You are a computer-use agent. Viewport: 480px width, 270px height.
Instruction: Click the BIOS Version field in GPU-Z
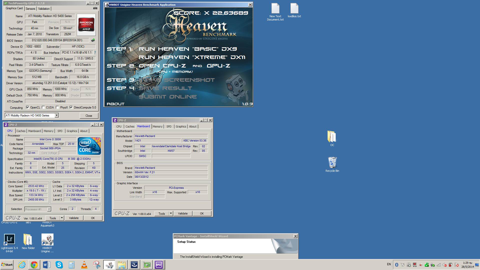(57, 40)
